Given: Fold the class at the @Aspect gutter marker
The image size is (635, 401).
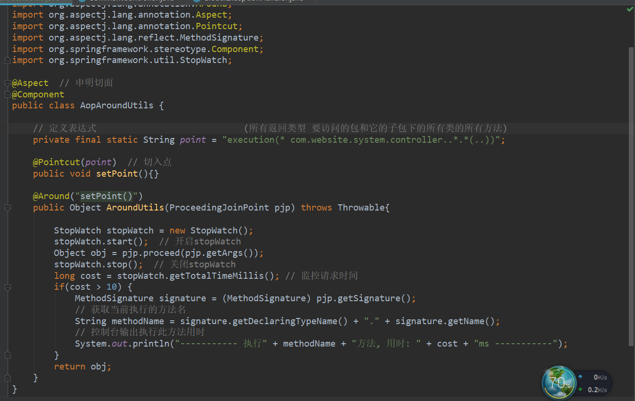Looking at the screenshot, I should click(7, 83).
